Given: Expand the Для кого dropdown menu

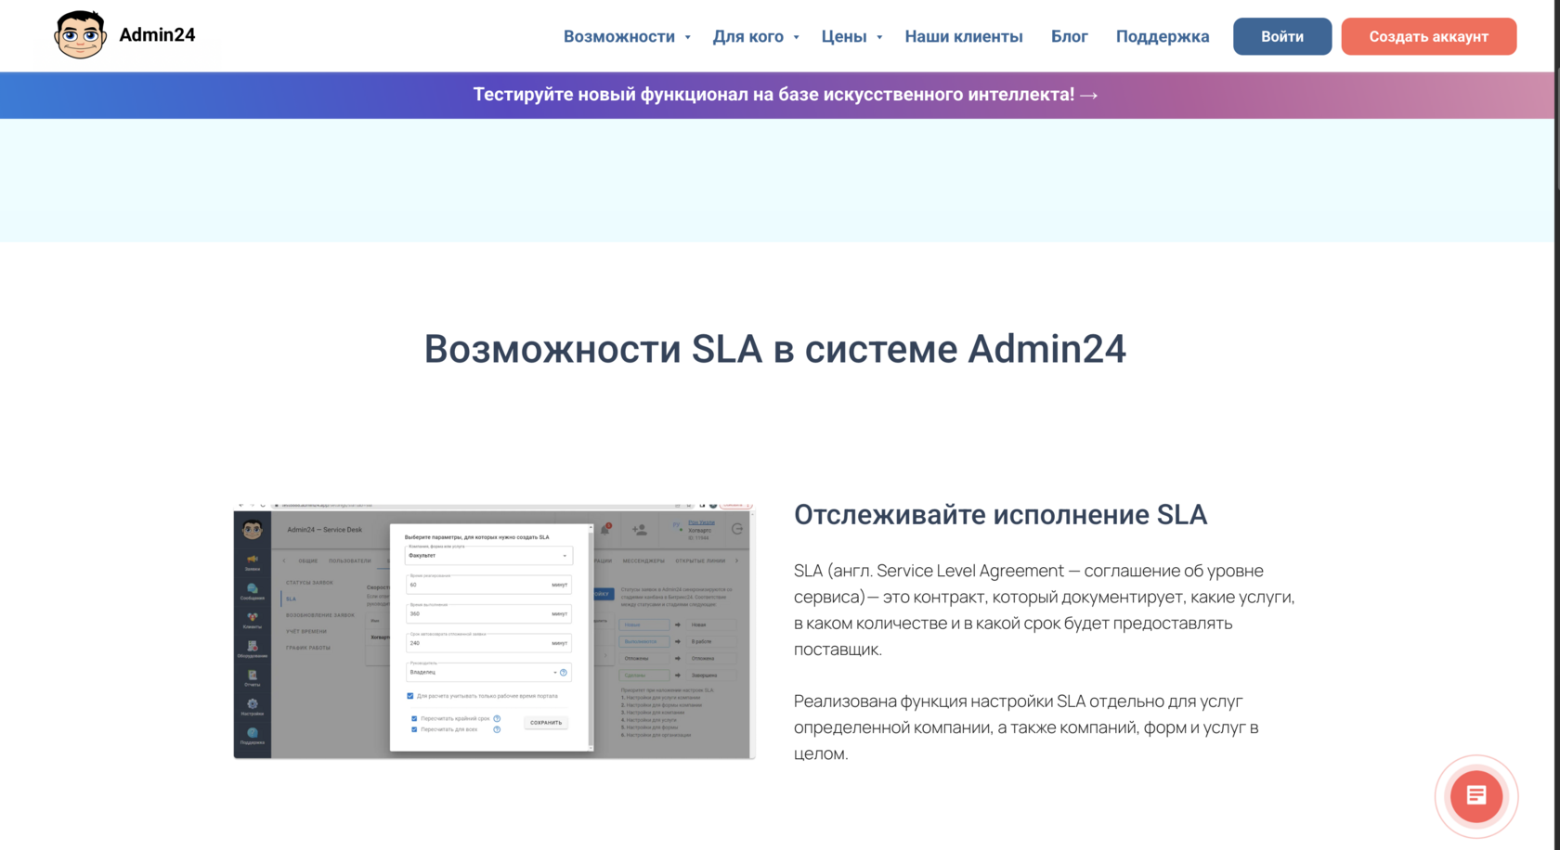Looking at the screenshot, I should [x=755, y=37].
